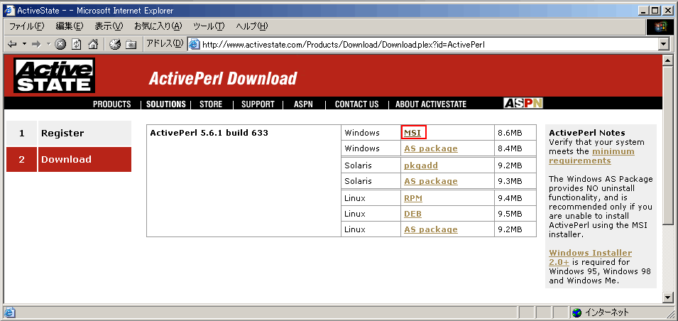Go back with the Back arrow icon

point(13,44)
